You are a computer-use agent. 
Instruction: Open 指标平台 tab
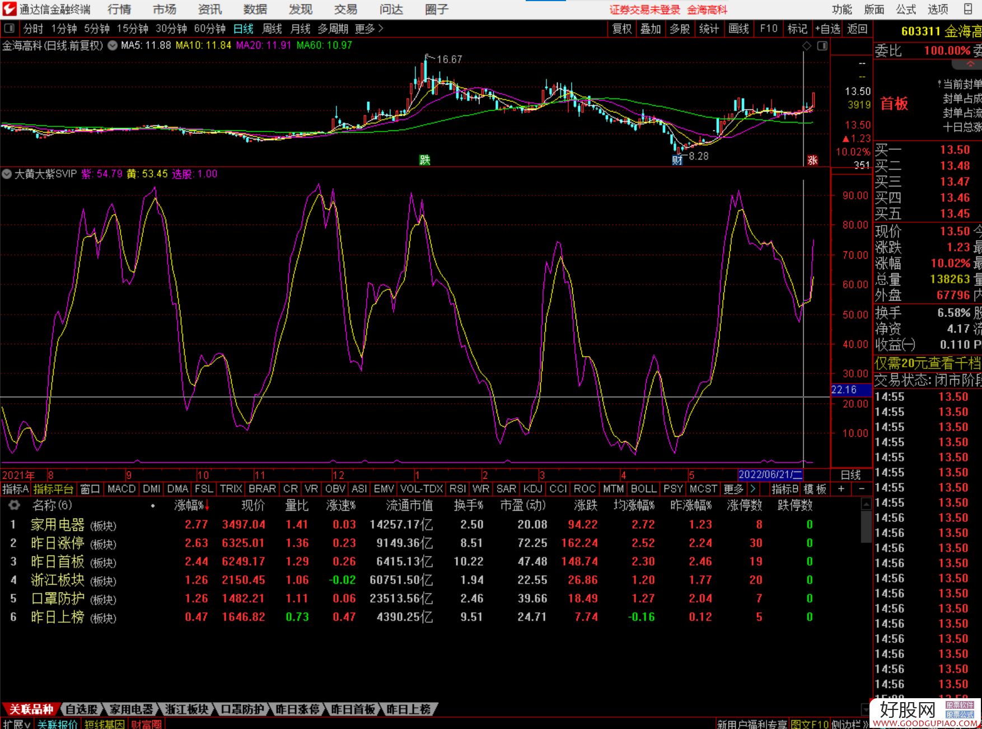coord(53,489)
